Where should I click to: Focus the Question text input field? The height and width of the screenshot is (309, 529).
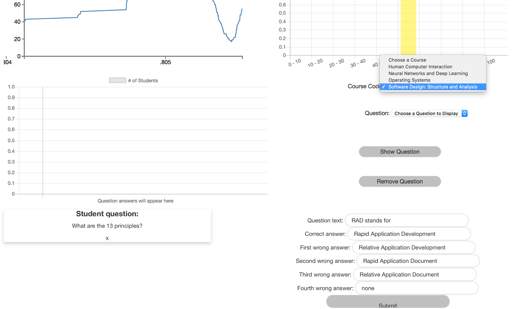(x=406, y=220)
